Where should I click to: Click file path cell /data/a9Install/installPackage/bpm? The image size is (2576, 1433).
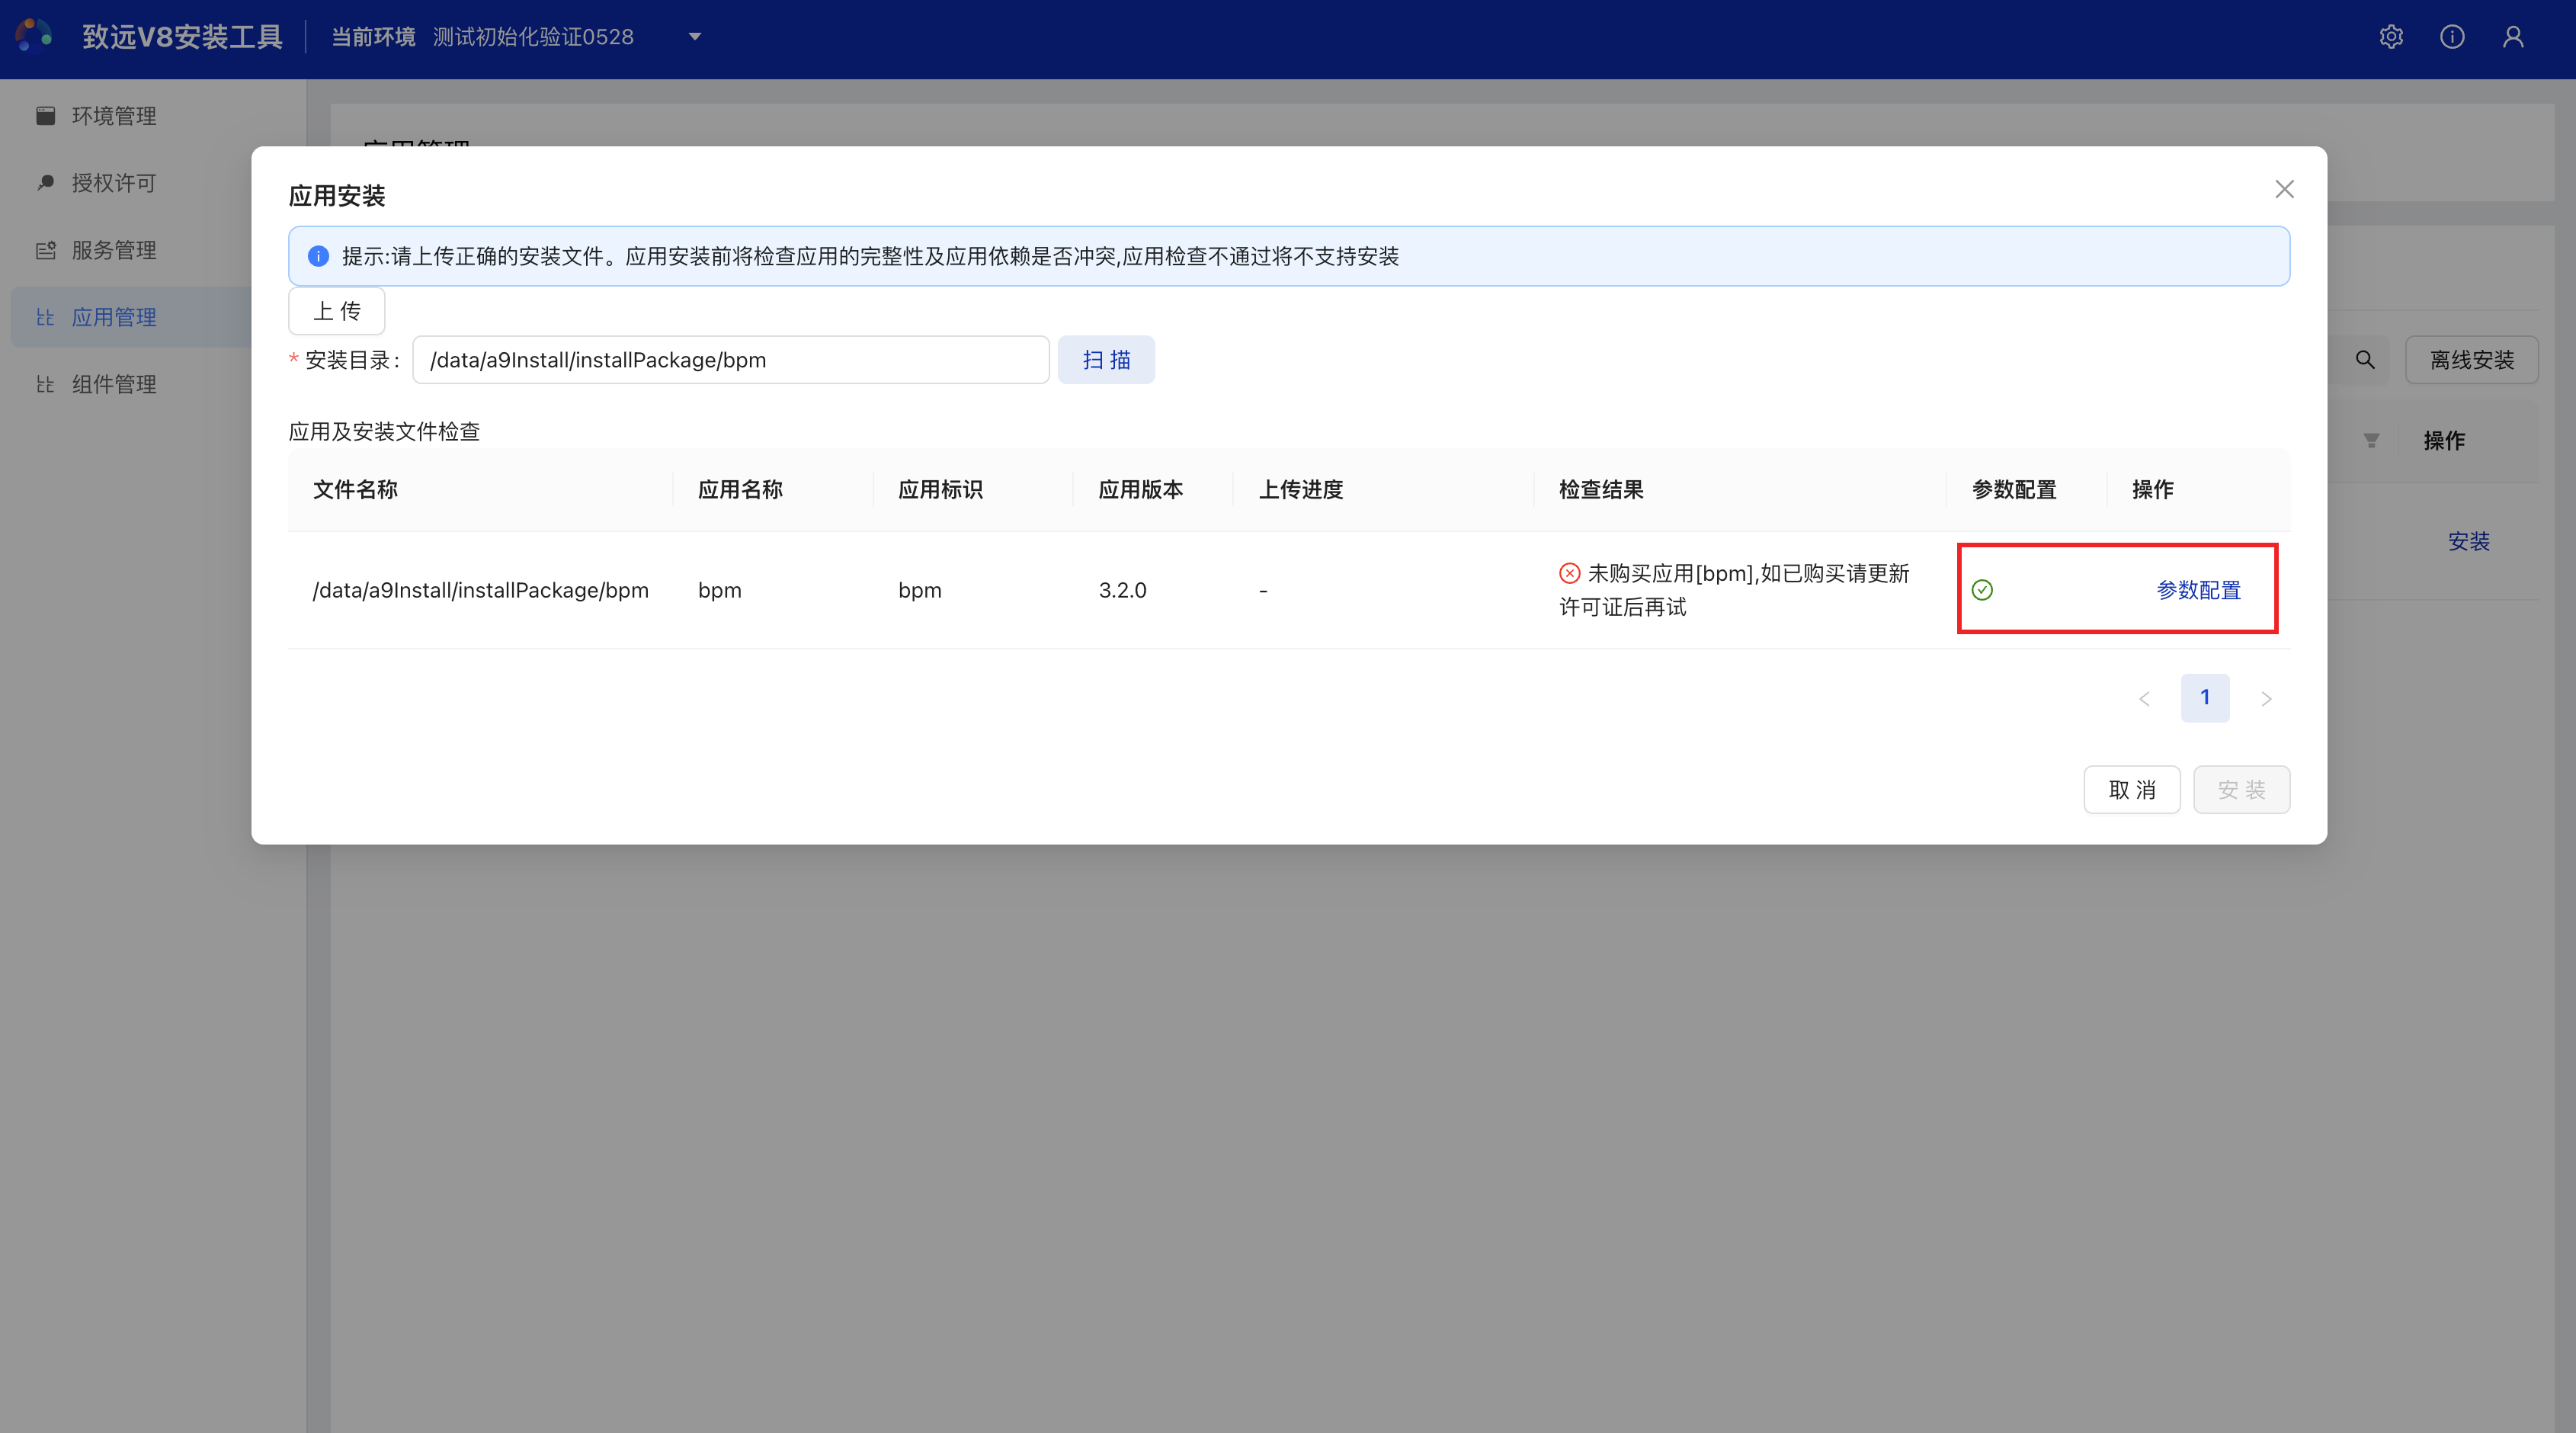[x=480, y=590]
